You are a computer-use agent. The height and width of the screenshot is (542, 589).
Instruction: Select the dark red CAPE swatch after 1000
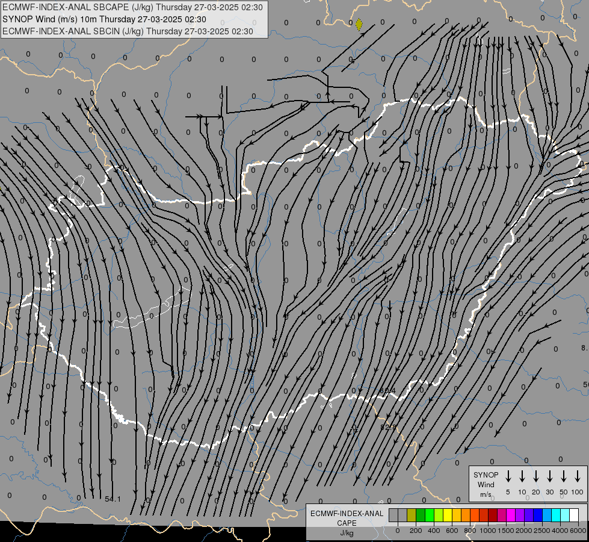coord(493,516)
